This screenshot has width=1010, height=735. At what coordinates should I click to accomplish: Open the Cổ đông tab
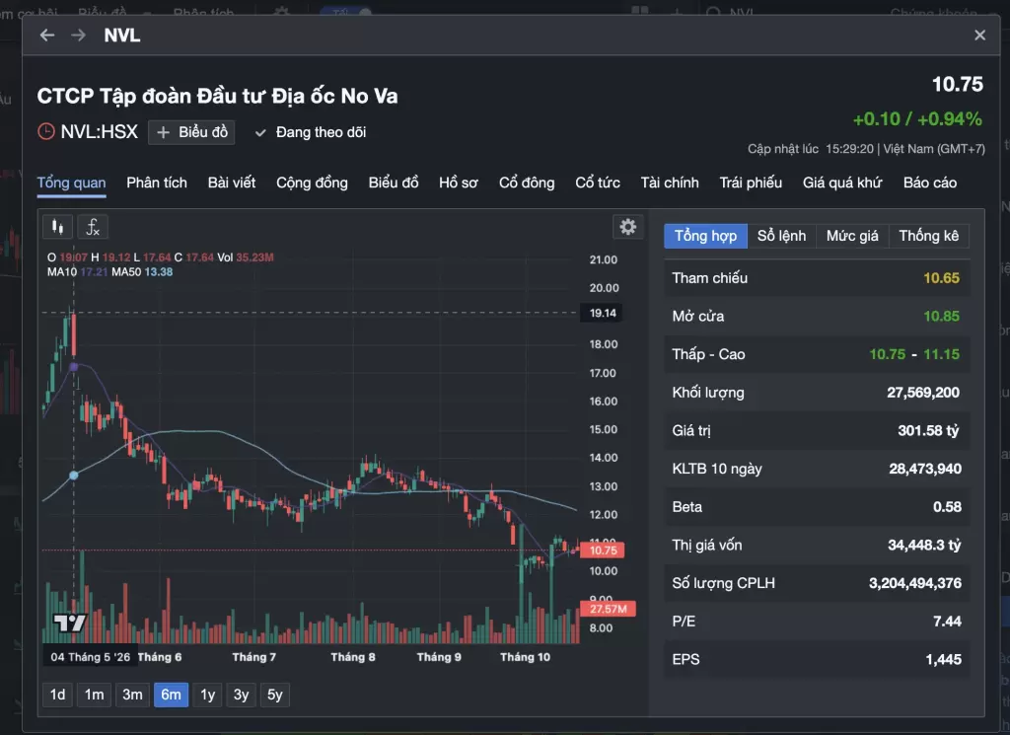(x=527, y=183)
